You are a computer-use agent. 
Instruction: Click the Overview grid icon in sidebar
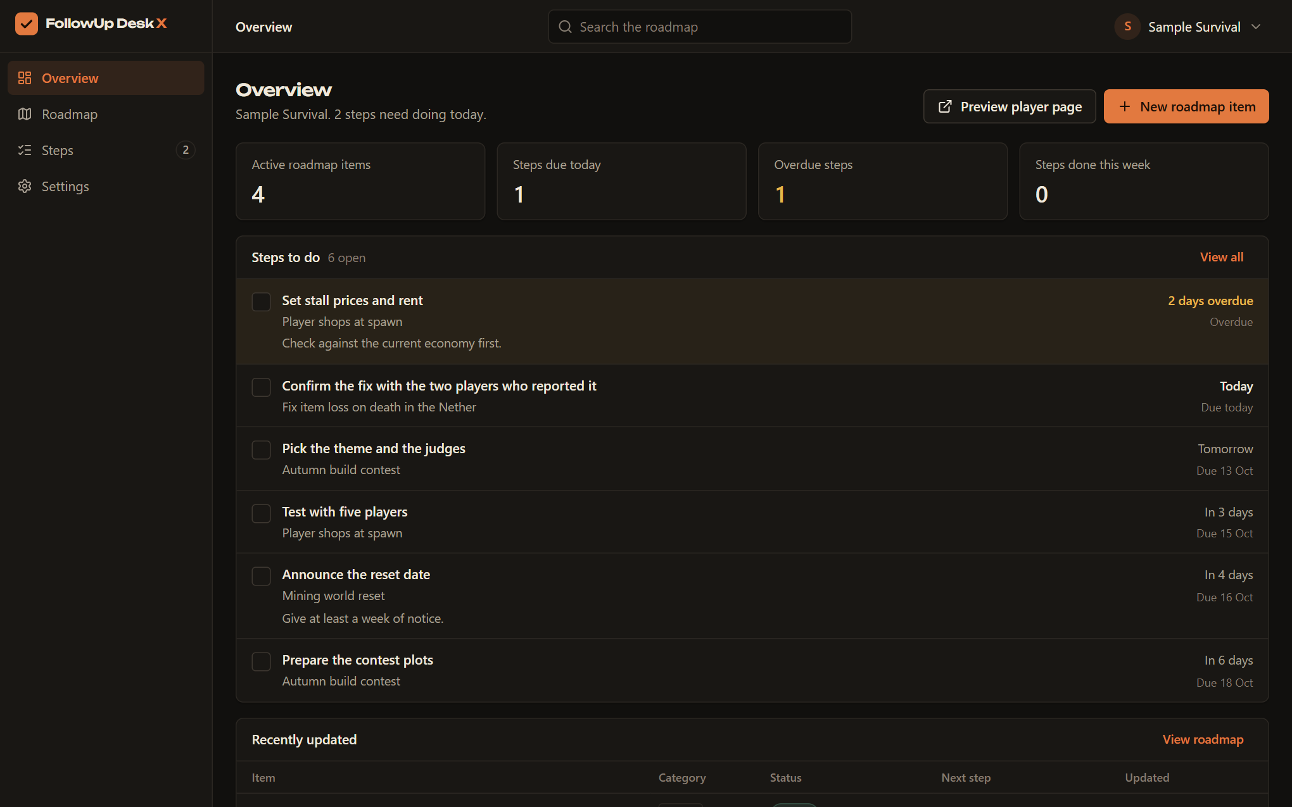click(25, 78)
